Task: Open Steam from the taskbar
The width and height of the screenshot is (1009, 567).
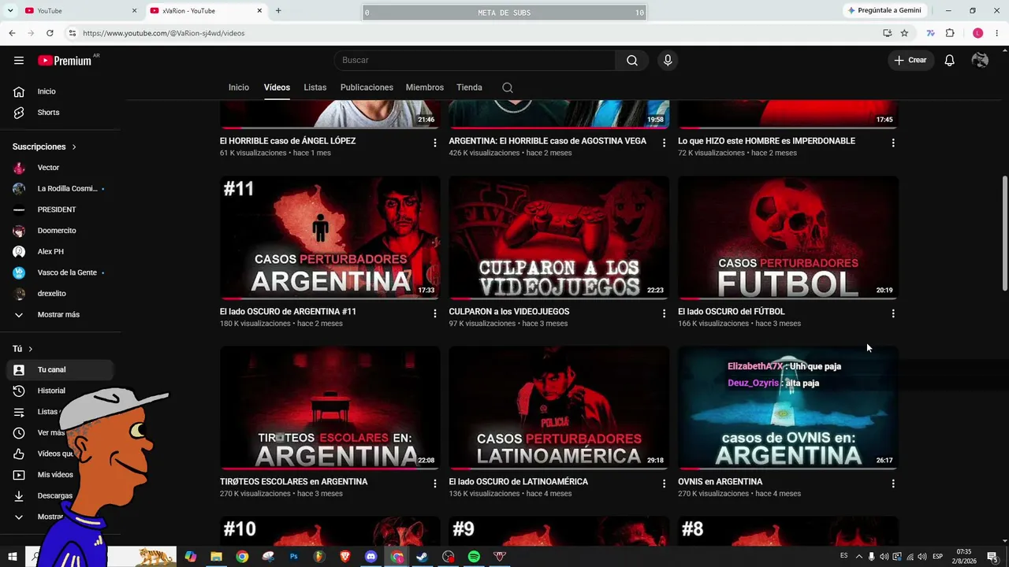Action: pyautogui.click(x=423, y=557)
